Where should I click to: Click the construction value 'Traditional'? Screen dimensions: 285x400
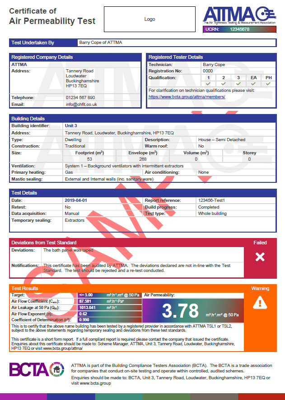coord(75,146)
